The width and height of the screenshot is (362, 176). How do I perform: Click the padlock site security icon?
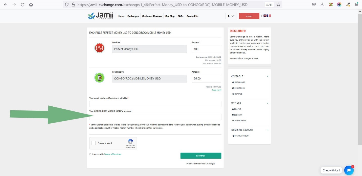coord(73,5)
